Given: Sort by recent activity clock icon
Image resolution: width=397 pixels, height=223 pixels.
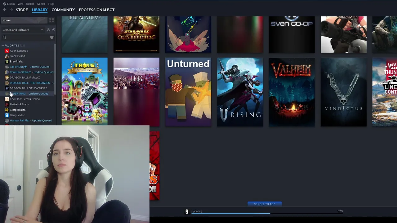Looking at the screenshot, I should point(48,30).
